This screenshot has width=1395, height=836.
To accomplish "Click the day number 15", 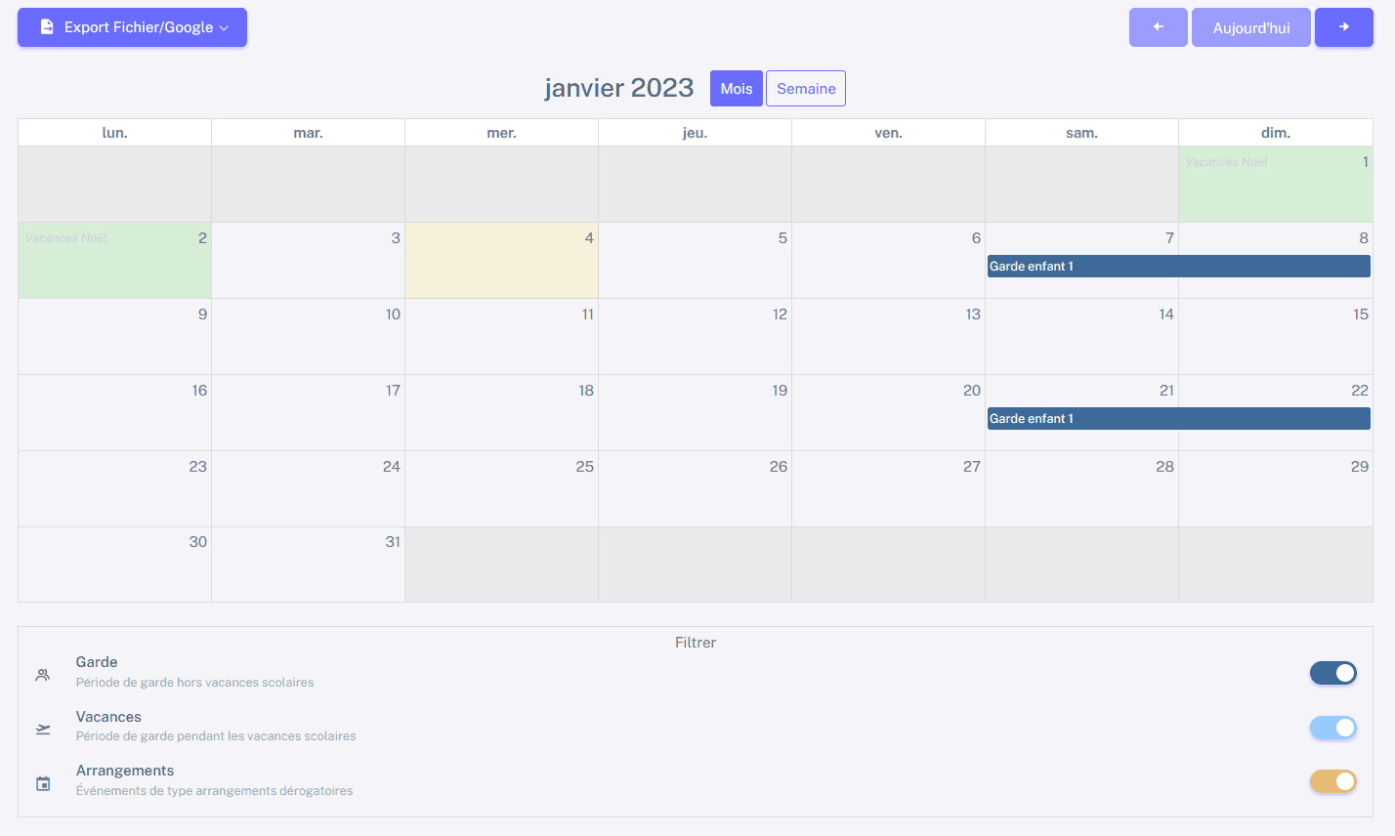I will click(1360, 314).
